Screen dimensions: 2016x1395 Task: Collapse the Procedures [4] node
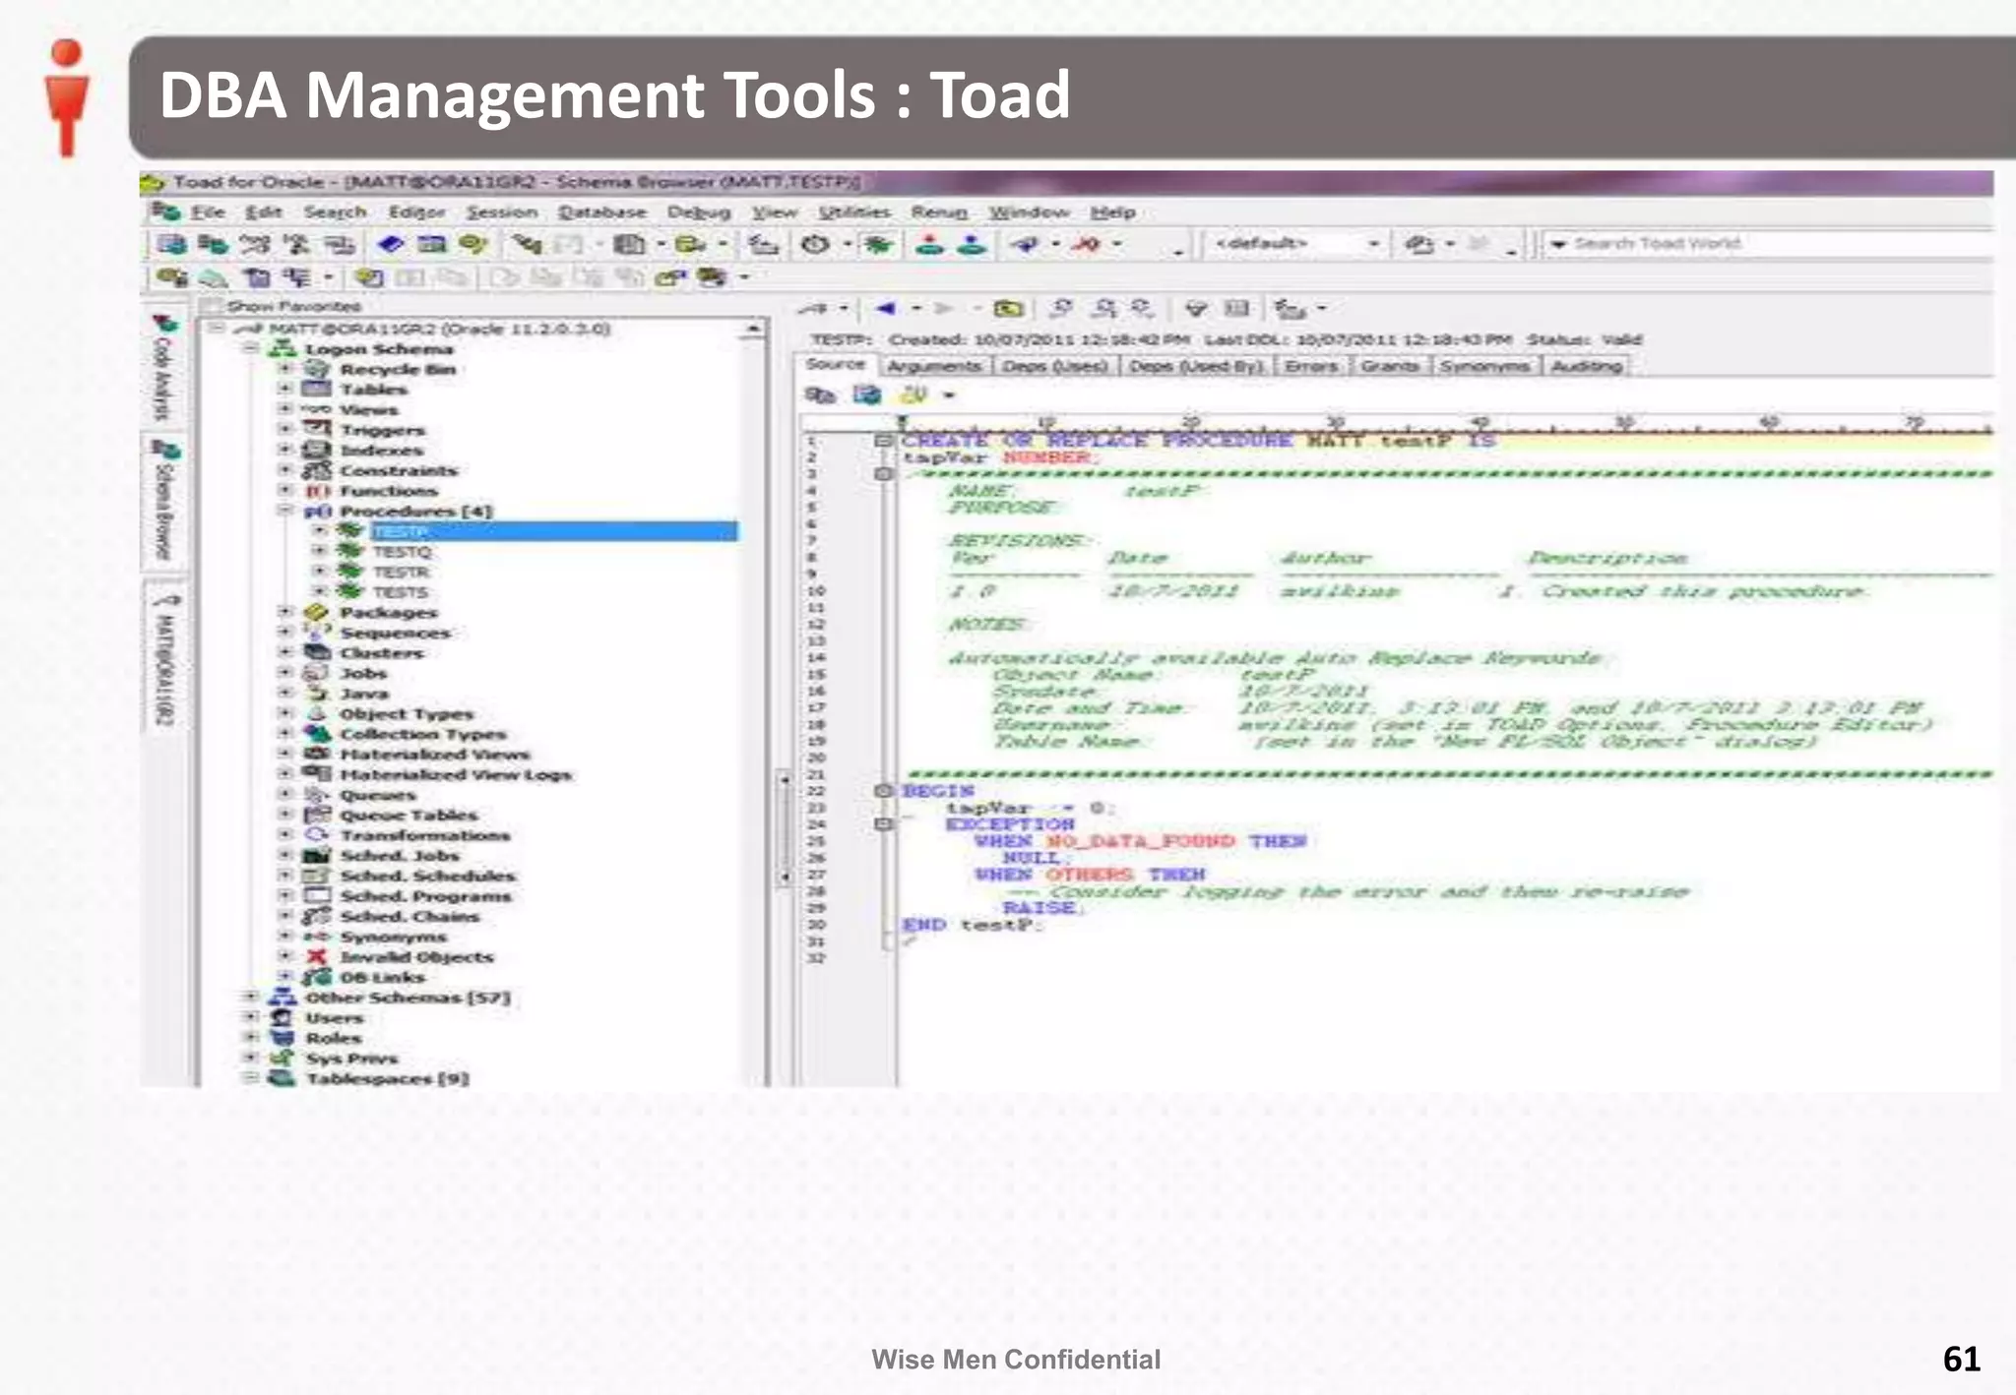[285, 511]
